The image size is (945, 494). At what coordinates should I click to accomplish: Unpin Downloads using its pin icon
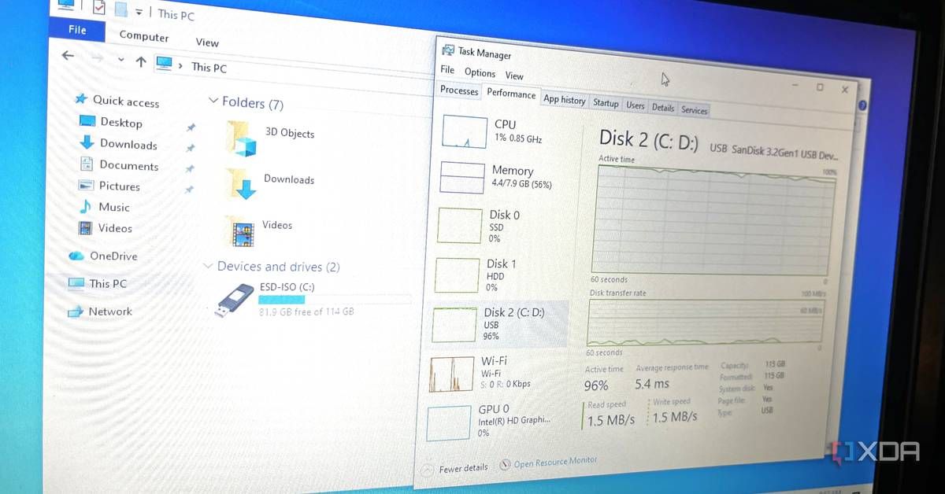click(x=190, y=148)
